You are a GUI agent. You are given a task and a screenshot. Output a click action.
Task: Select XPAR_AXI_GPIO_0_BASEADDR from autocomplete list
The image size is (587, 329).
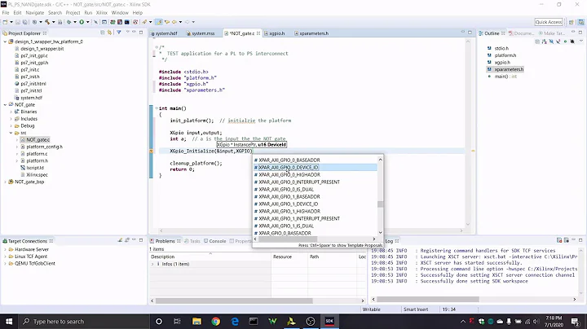coord(289,160)
